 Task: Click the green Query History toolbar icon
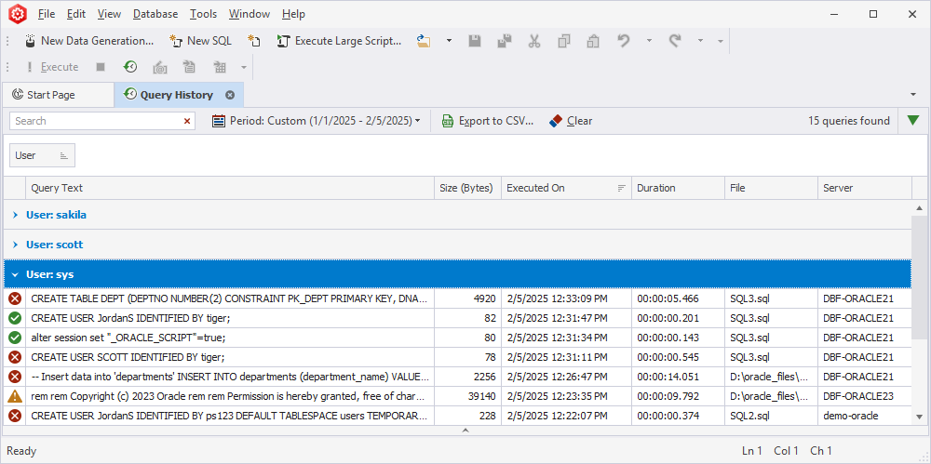pyautogui.click(x=130, y=67)
